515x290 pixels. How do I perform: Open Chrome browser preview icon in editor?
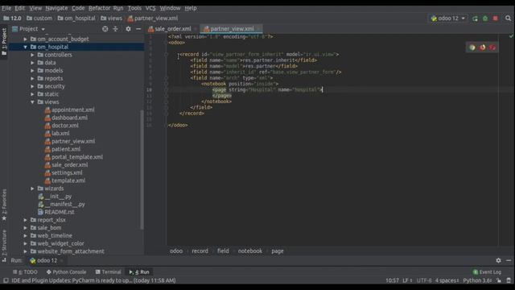[472, 48]
